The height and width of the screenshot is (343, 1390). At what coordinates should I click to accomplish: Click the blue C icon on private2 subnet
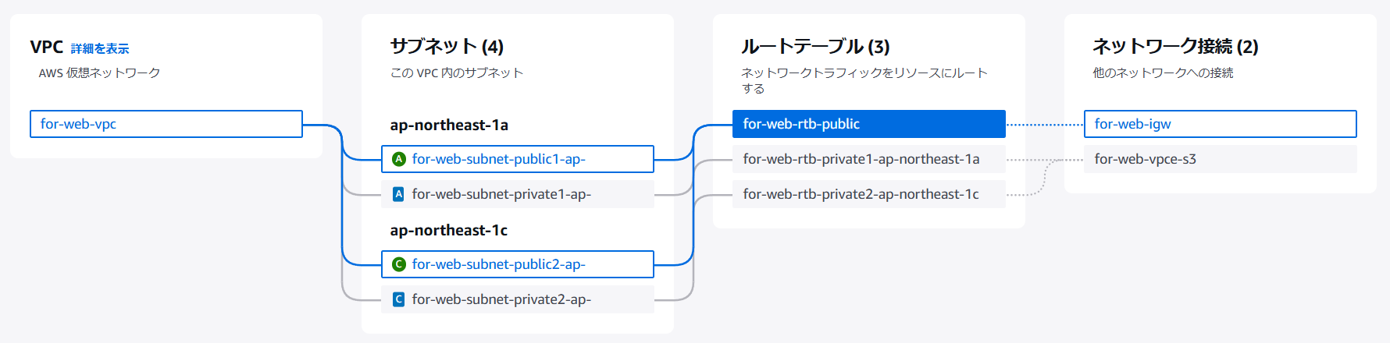tap(398, 299)
